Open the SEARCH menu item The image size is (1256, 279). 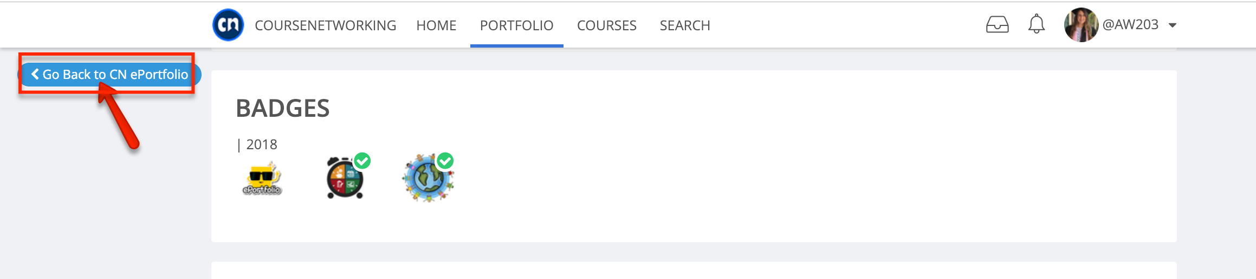[685, 25]
